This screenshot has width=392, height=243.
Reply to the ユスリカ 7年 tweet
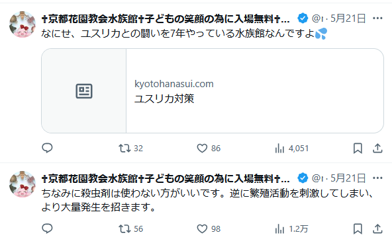(47, 148)
